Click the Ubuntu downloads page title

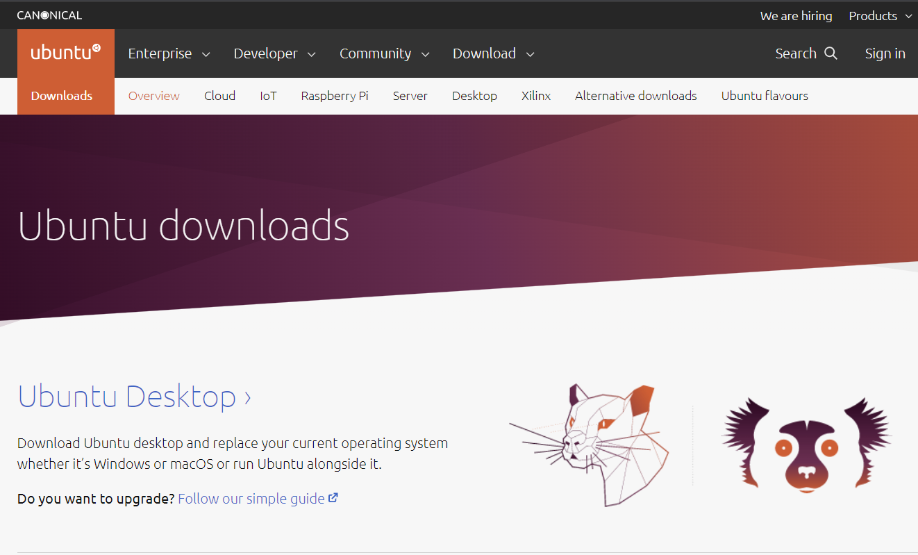coord(183,226)
